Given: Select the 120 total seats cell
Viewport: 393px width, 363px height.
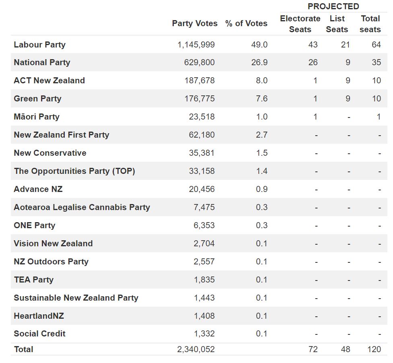Looking at the screenshot, I should 374,349.
